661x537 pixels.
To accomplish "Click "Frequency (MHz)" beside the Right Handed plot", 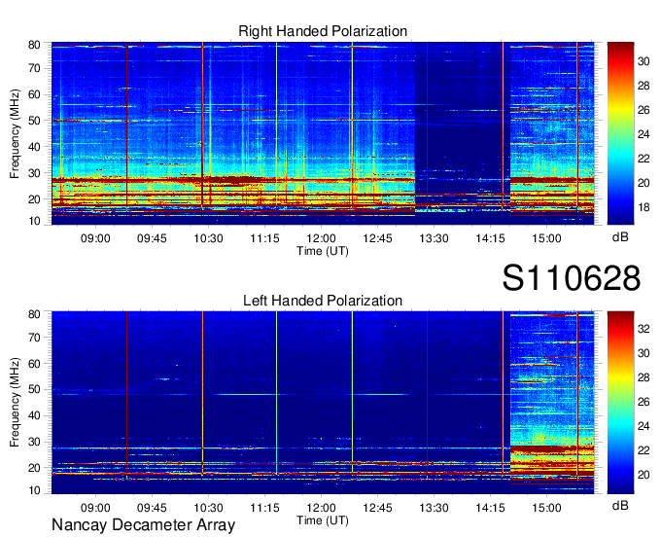I will click(15, 133).
